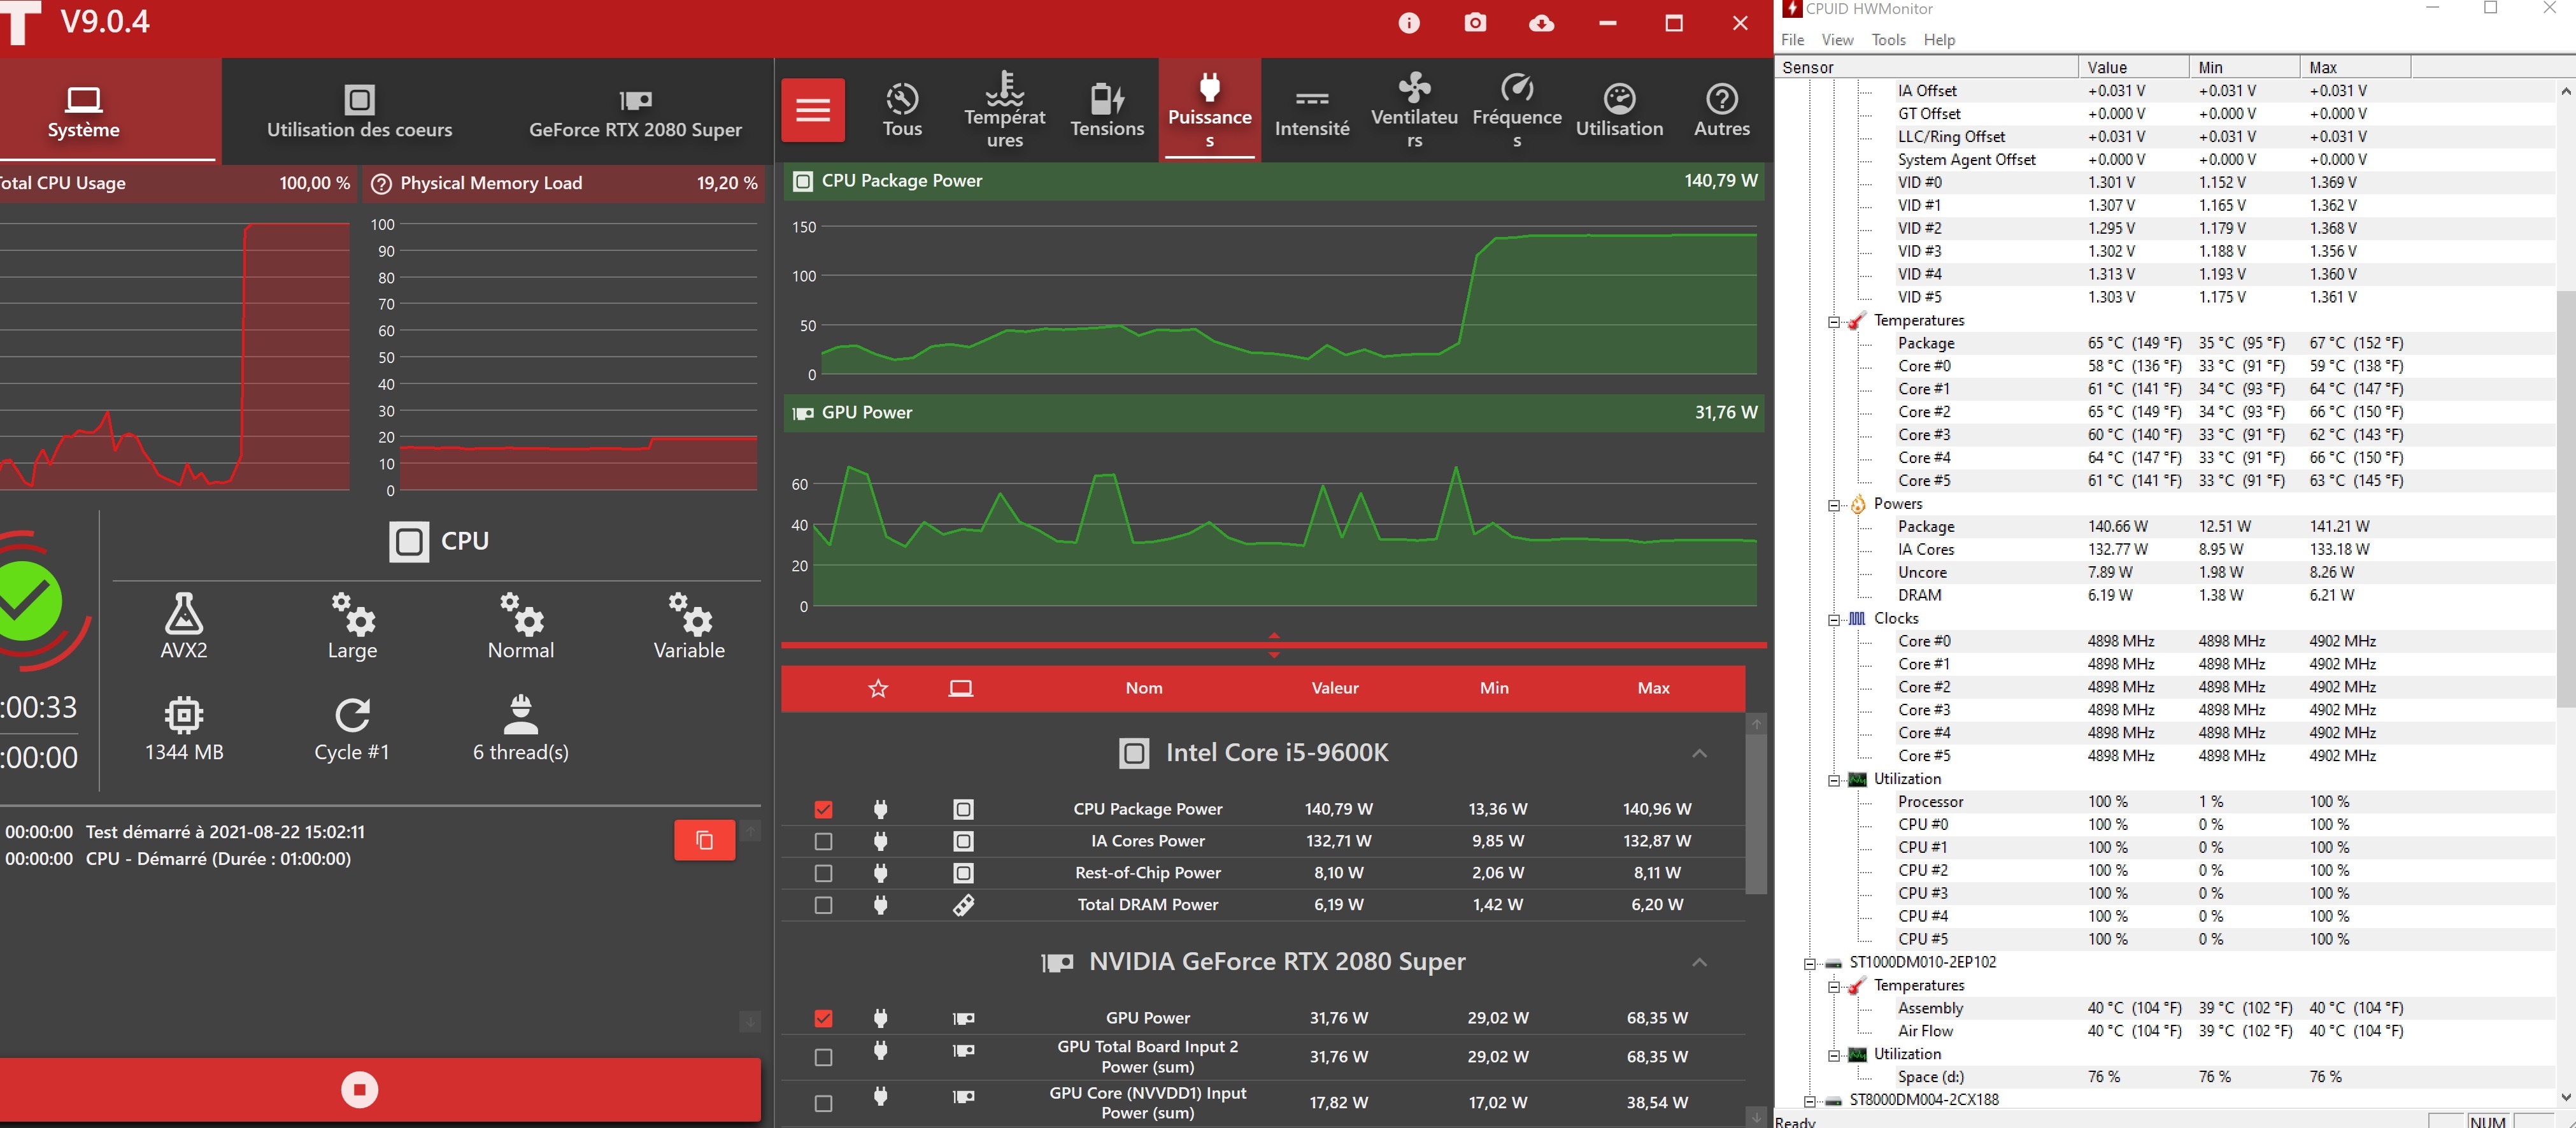
Task: Collapse ST1000DM010-2EP102 drive node
Action: 1809,964
